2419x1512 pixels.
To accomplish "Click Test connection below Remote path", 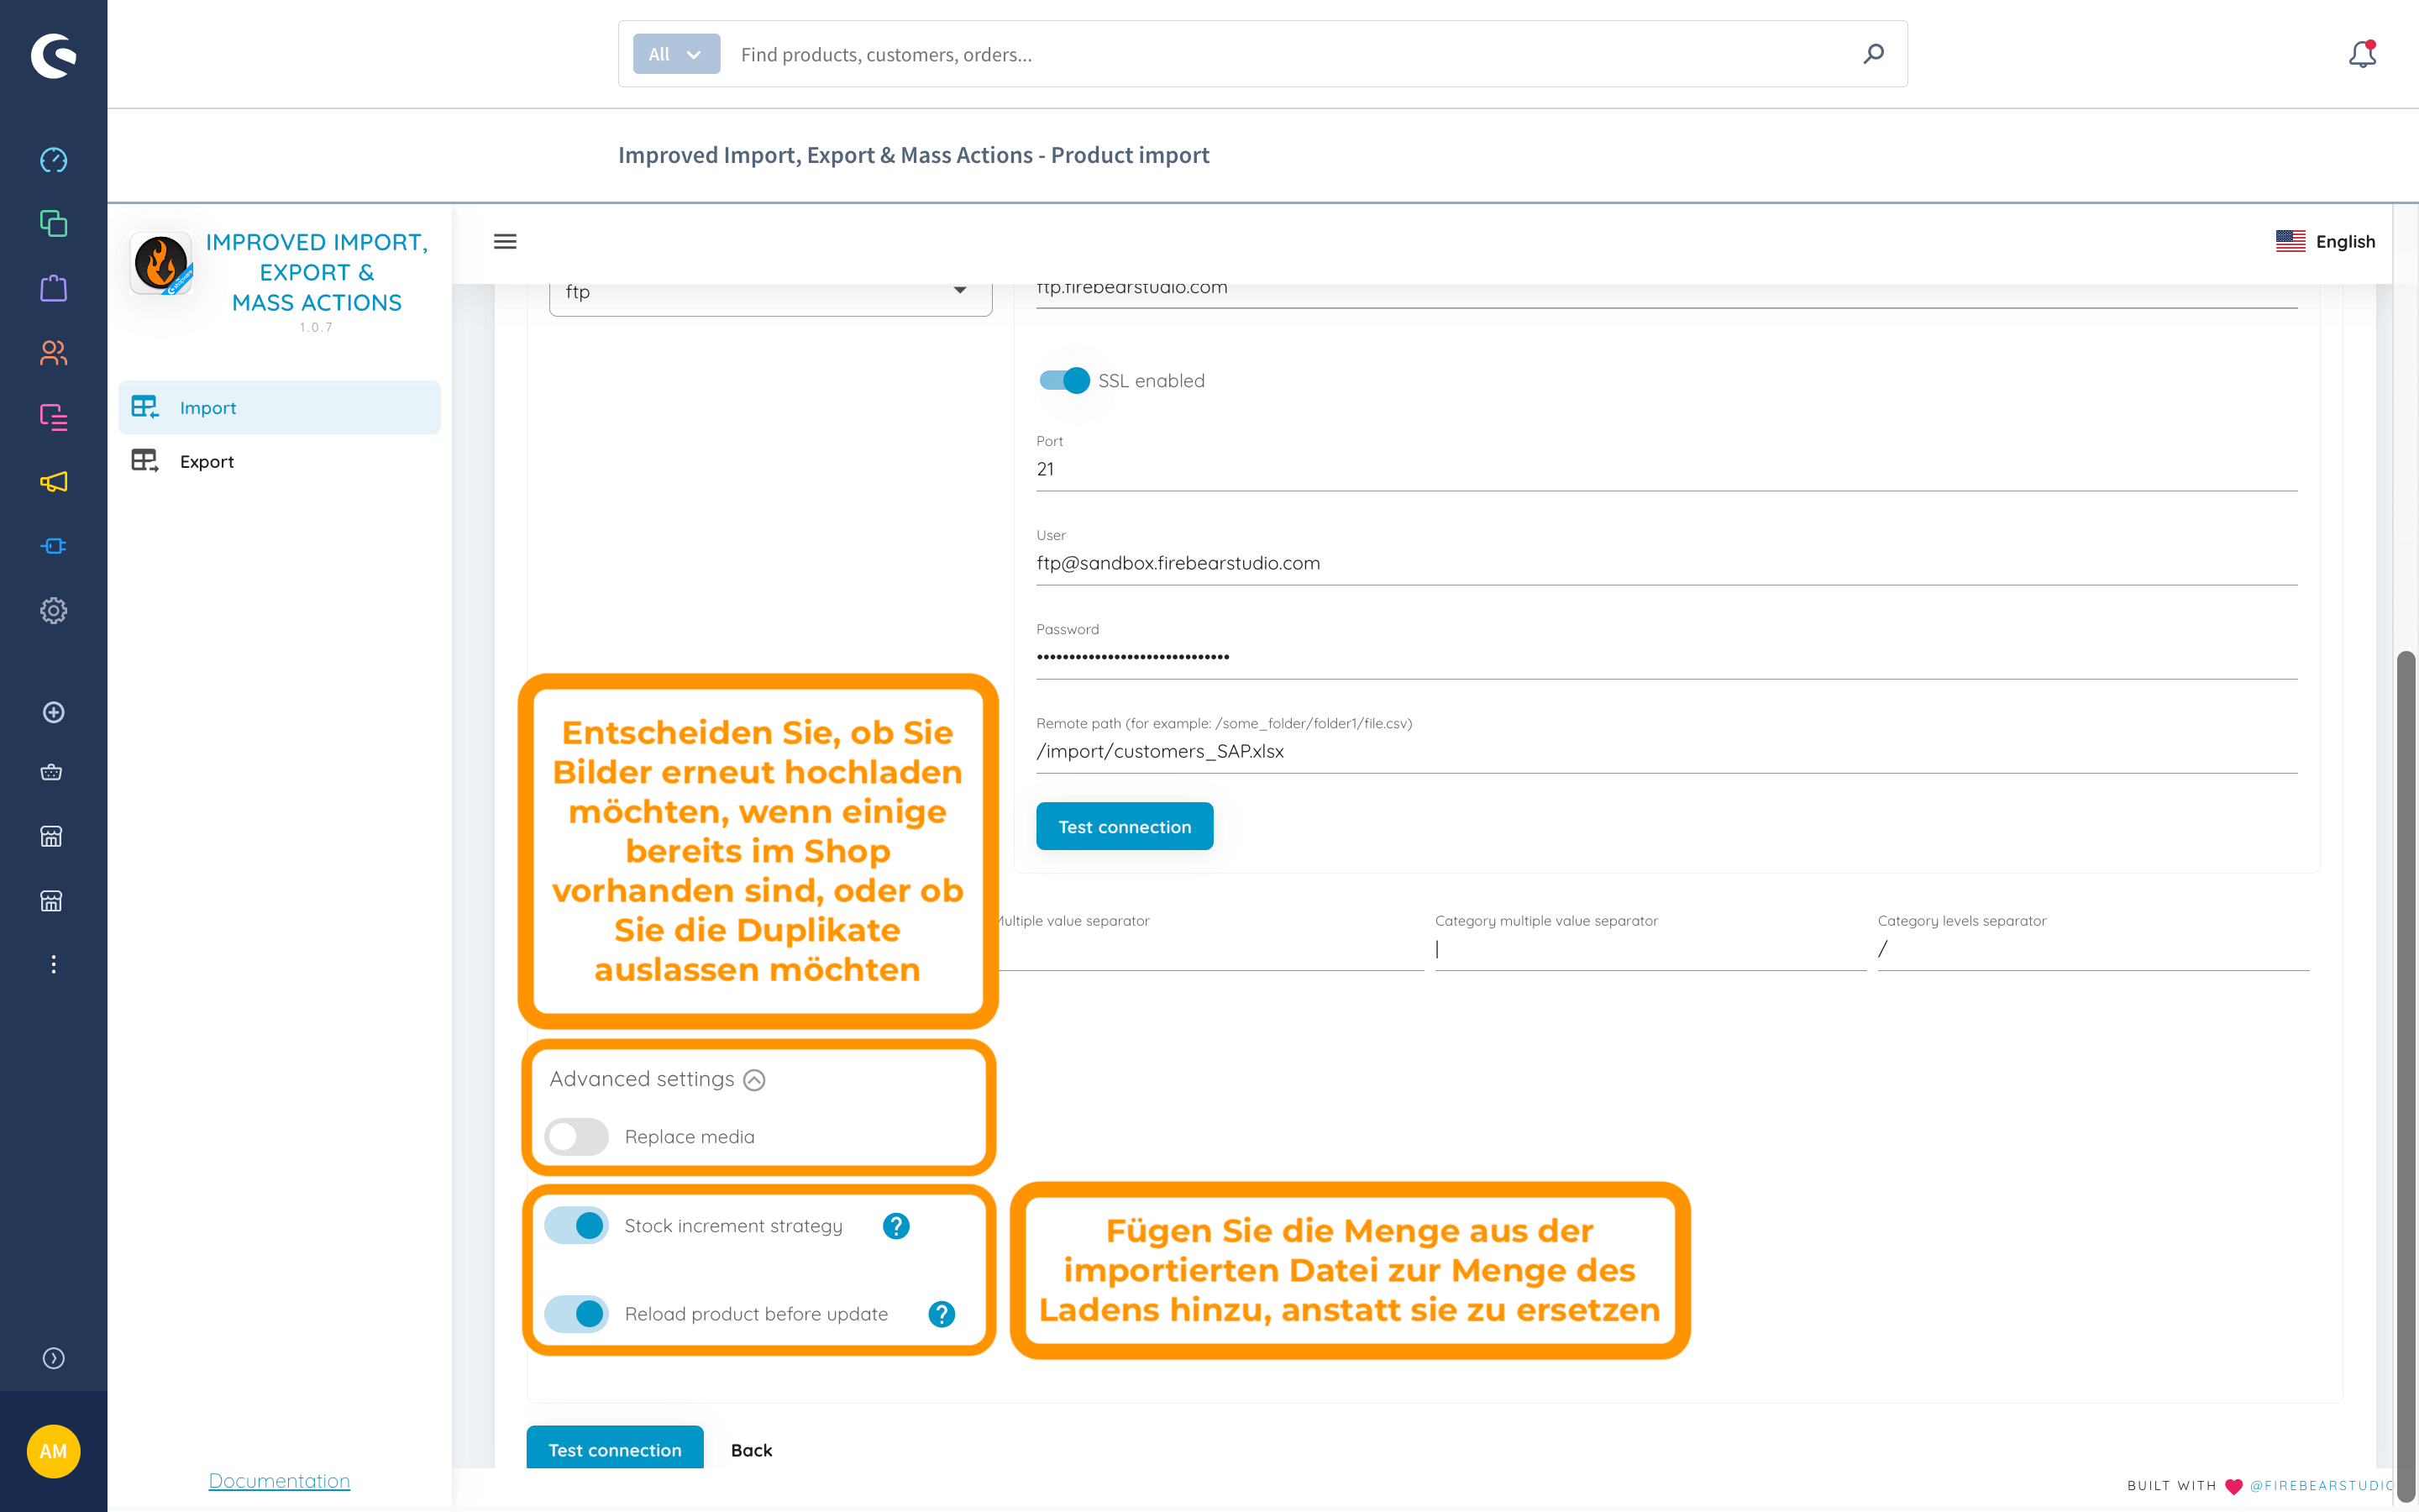I will pyautogui.click(x=1124, y=827).
